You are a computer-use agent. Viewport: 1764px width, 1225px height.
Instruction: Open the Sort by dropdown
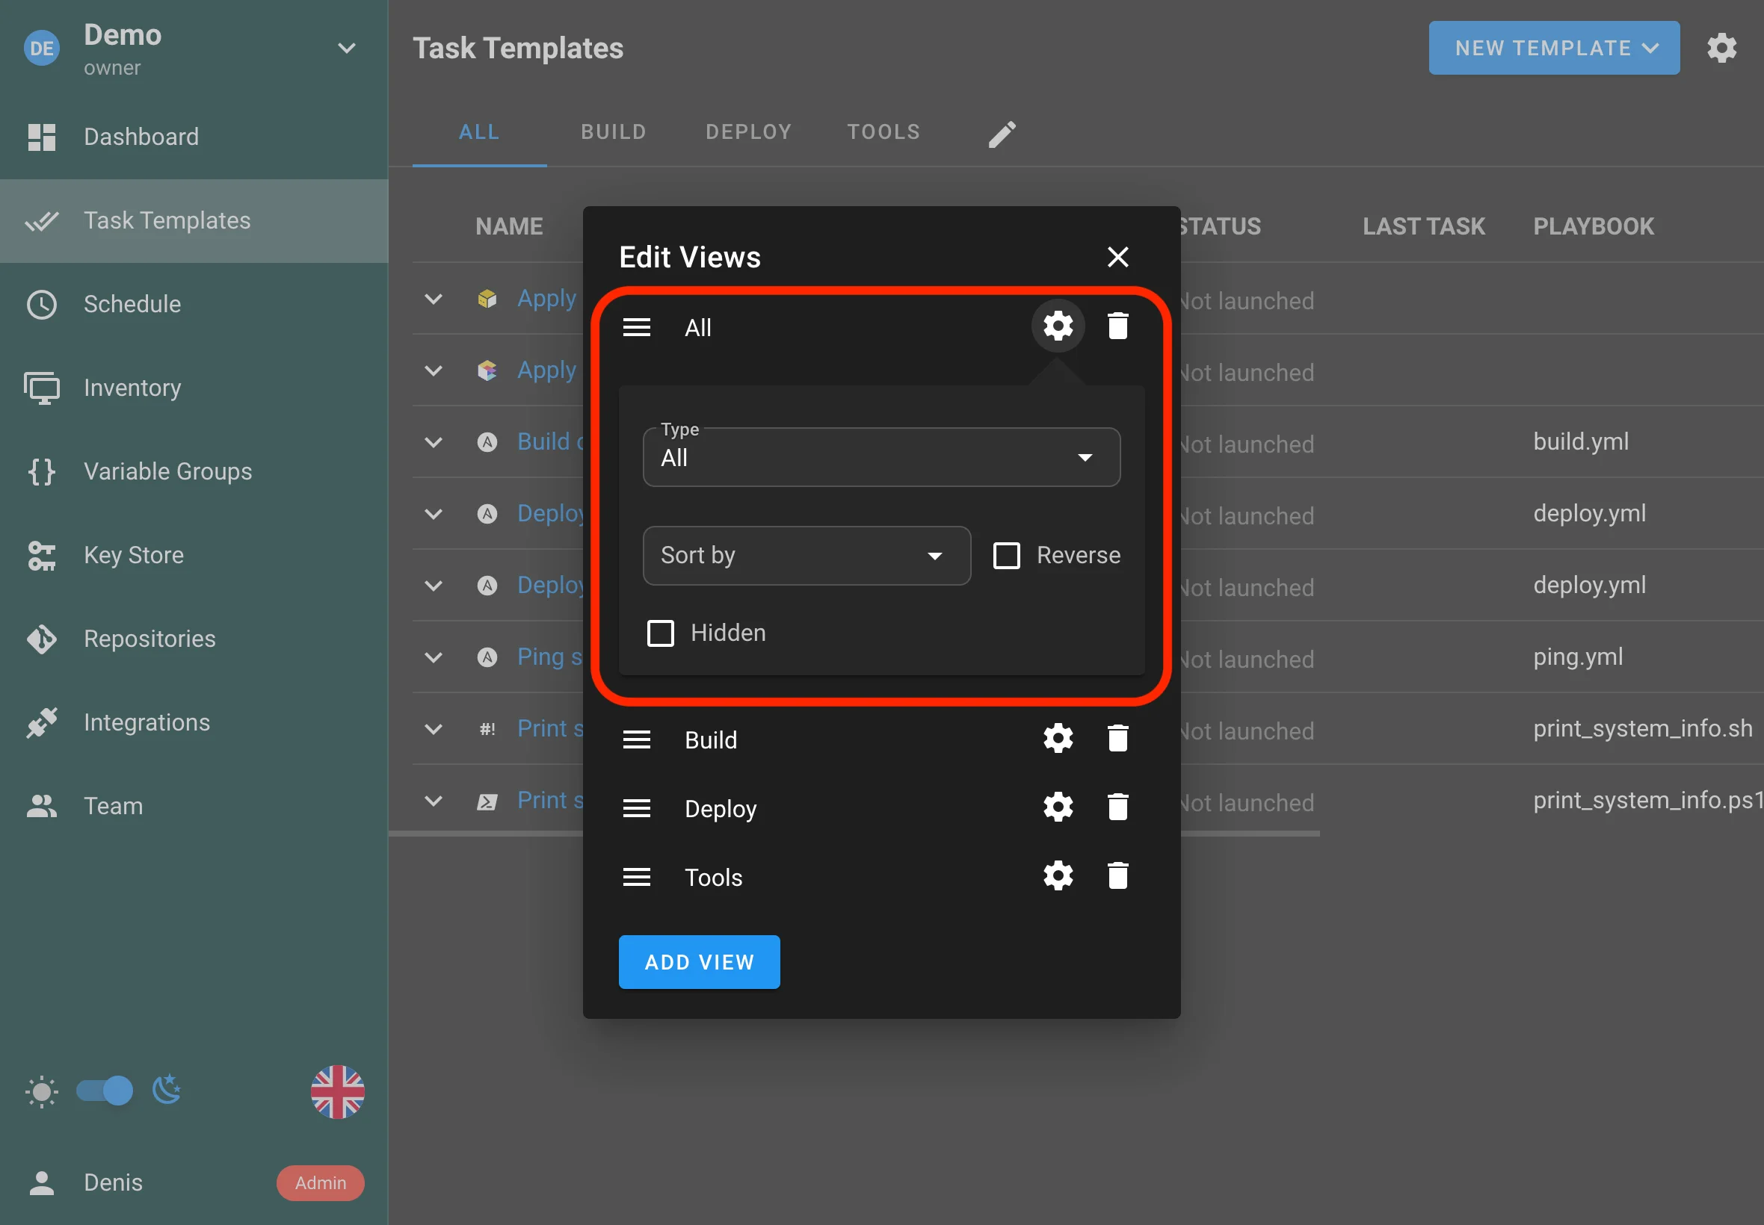pos(806,556)
